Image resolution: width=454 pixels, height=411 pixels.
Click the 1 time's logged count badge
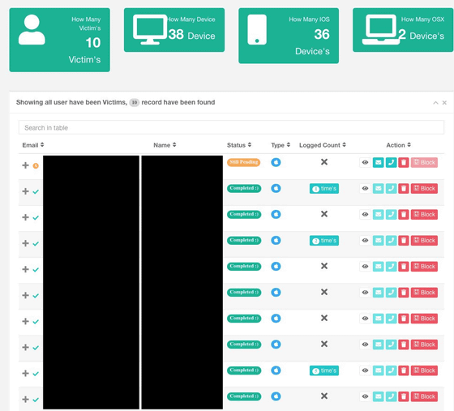[x=324, y=188]
